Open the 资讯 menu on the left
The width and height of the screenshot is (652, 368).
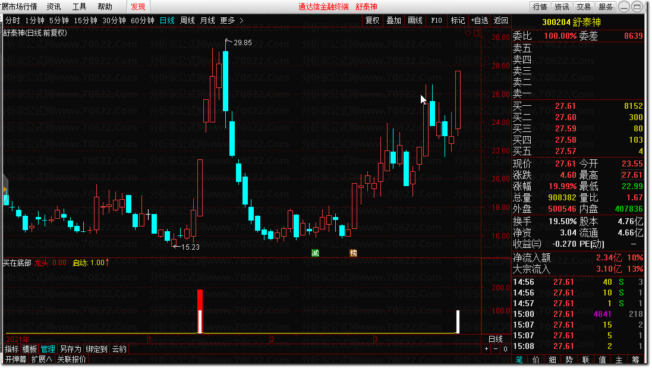click(x=53, y=7)
